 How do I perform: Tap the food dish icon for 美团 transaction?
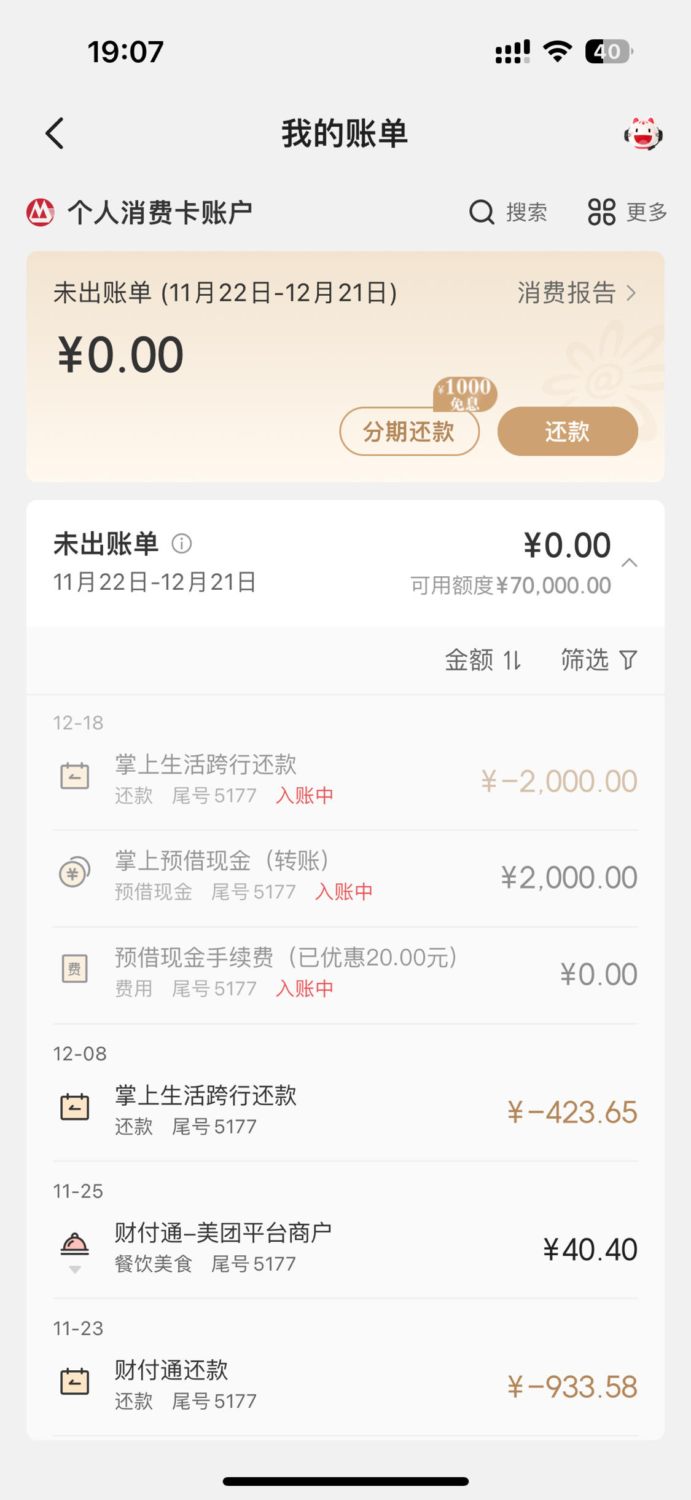click(74, 1244)
